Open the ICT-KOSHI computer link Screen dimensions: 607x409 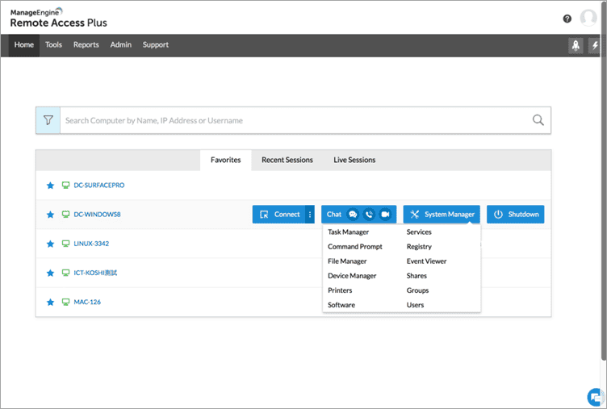click(x=95, y=273)
